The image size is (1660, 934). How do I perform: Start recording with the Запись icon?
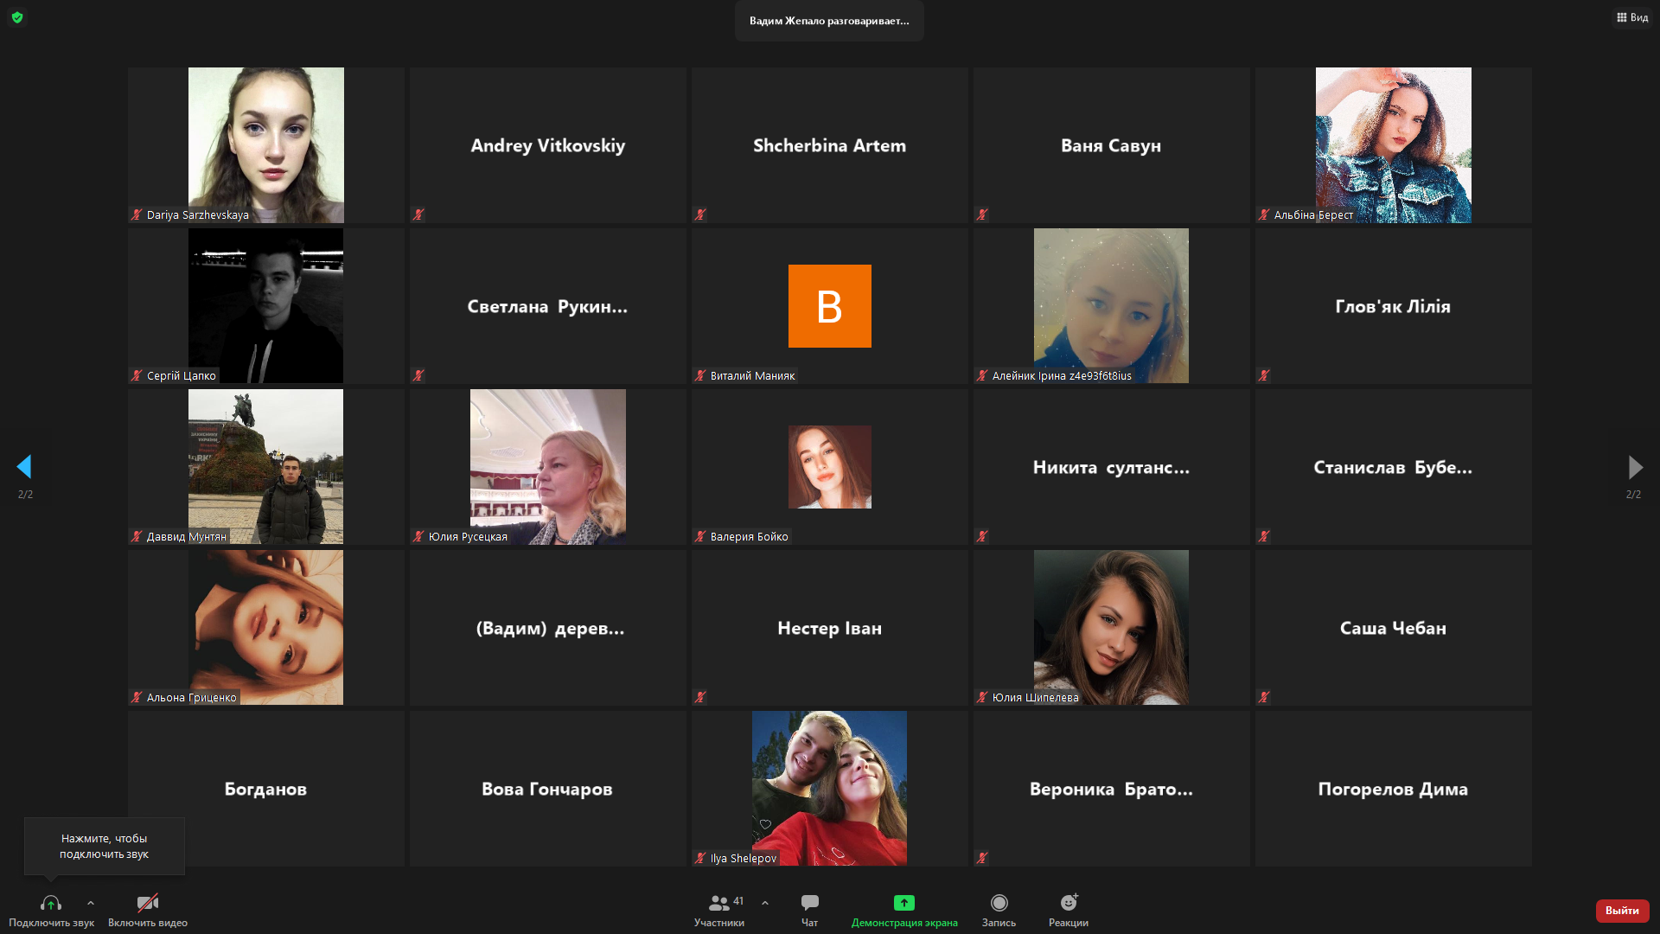(999, 903)
